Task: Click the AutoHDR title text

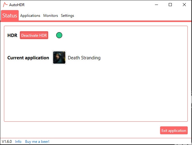Action: pyautogui.click(x=17, y=5)
